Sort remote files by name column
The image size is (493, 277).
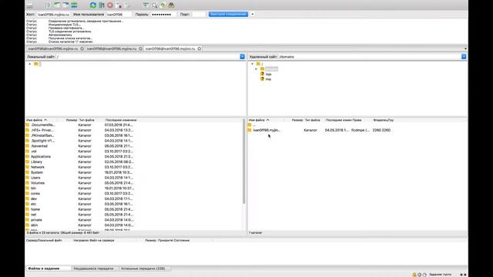pyautogui.click(x=266, y=120)
